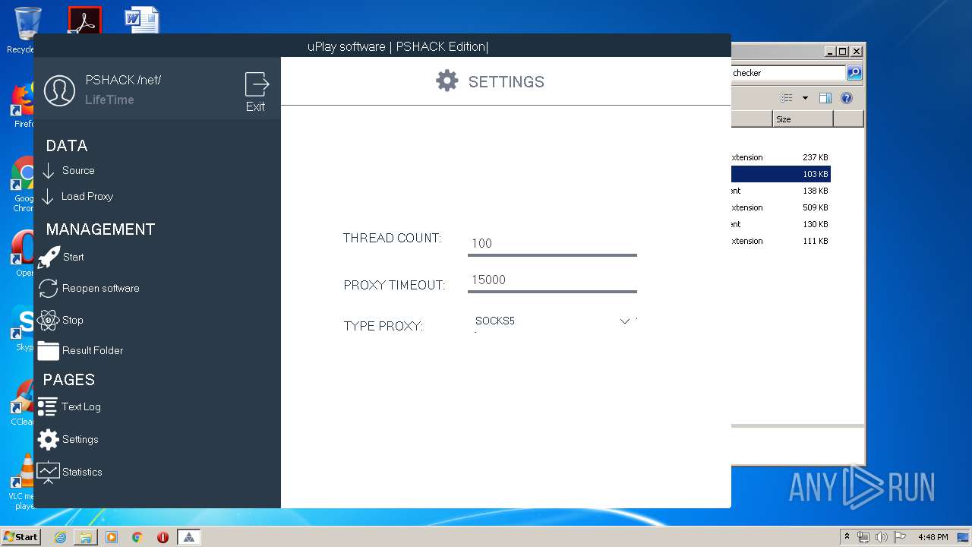
Task: Open the Statistics page
Action: 82,472
